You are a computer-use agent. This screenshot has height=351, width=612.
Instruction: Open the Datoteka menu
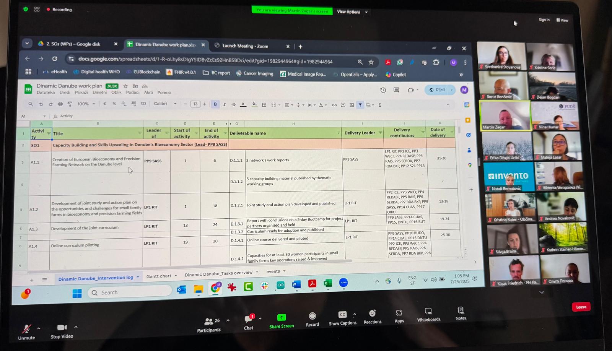(x=46, y=93)
